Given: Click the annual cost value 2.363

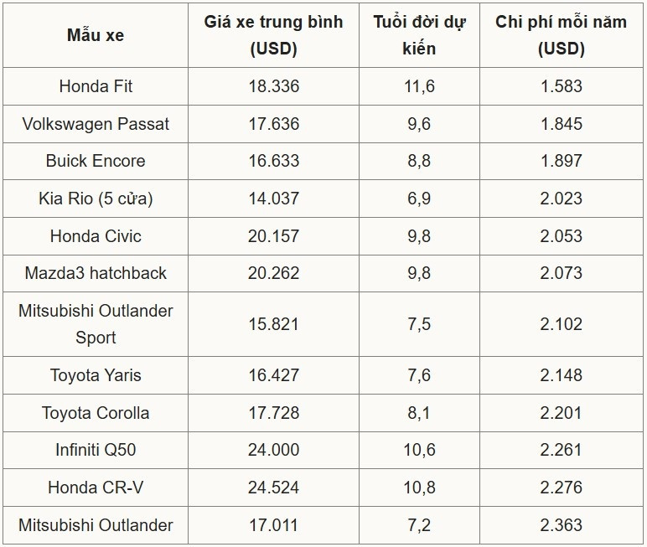Looking at the screenshot, I should tap(561, 525).
